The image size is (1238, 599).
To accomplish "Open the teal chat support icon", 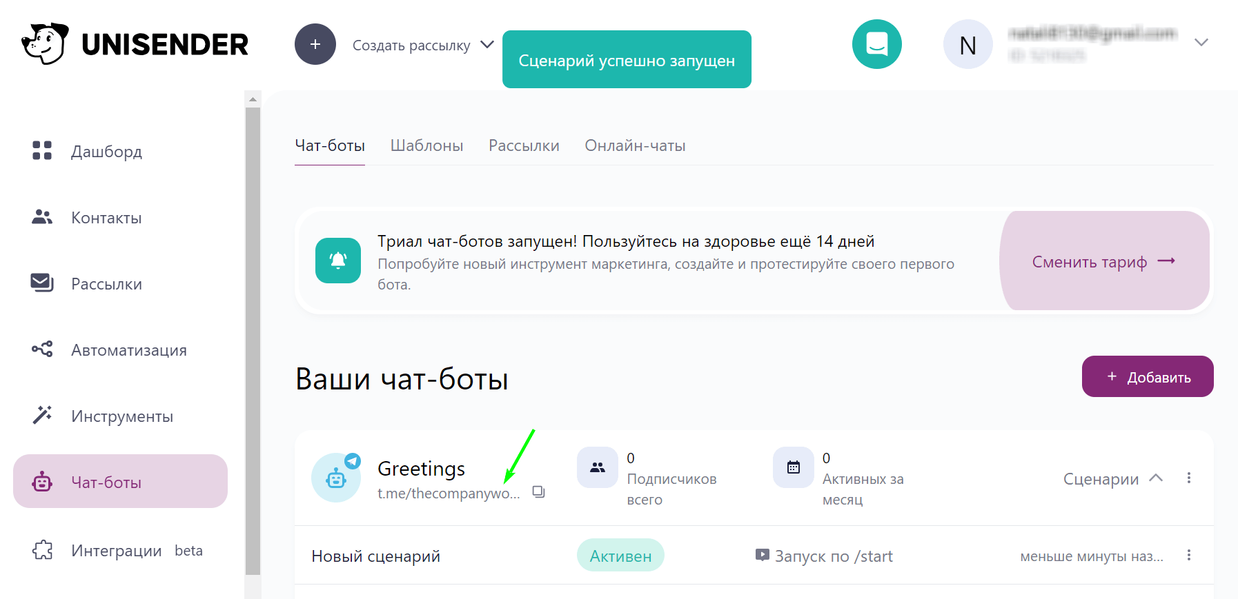I will [877, 44].
